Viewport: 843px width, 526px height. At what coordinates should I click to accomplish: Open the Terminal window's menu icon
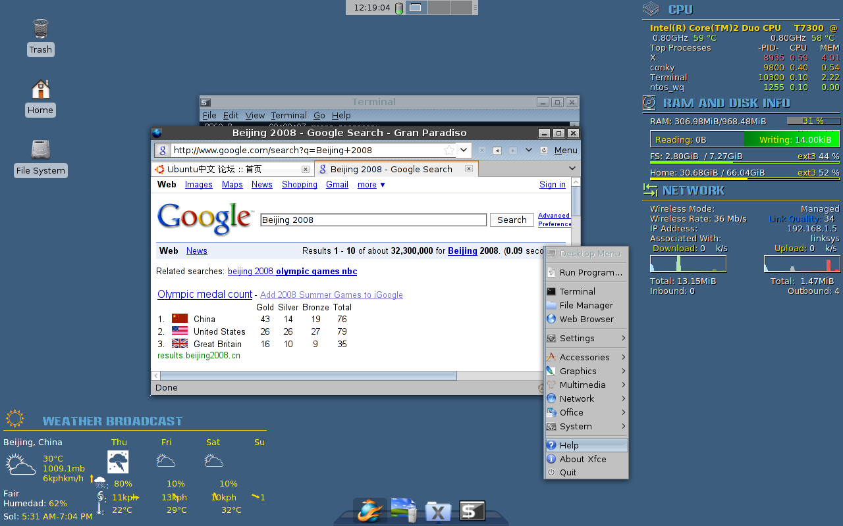[205, 102]
